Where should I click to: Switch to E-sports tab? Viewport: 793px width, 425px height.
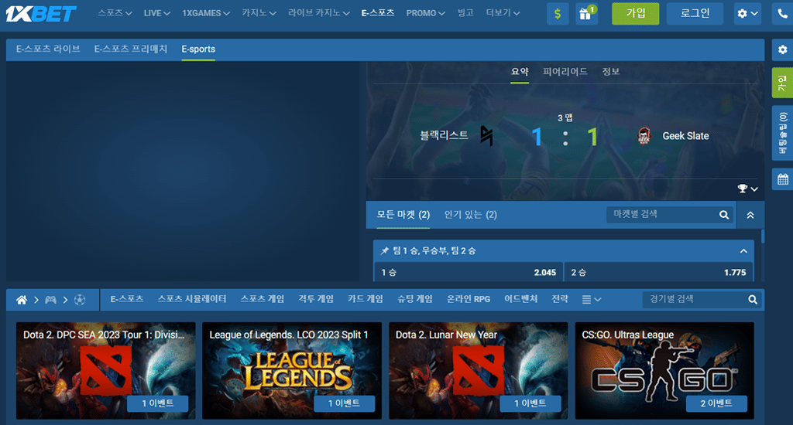(198, 49)
